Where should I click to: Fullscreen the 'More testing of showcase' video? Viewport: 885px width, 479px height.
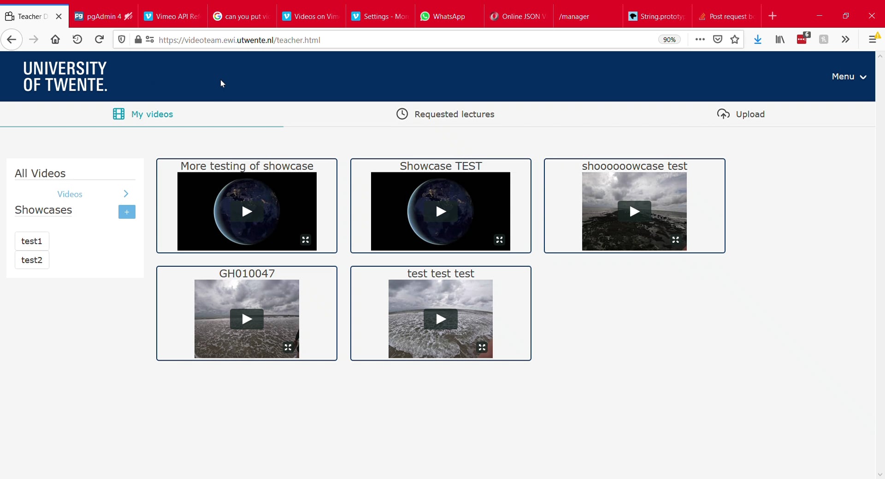coord(305,240)
